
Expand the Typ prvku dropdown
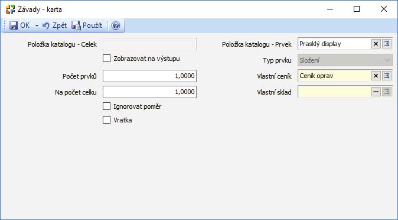pyautogui.click(x=387, y=60)
